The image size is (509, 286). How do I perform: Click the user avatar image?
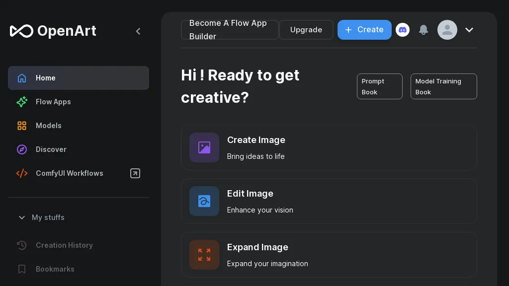click(x=447, y=30)
